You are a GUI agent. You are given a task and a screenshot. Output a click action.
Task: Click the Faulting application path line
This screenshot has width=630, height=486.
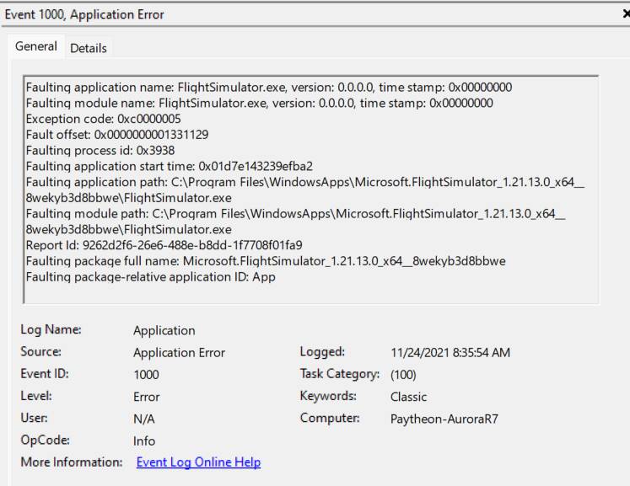point(305,190)
